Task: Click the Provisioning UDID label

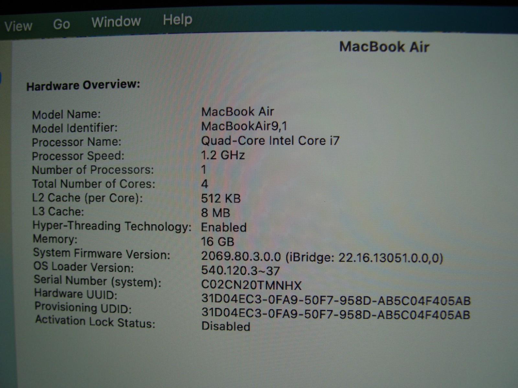Action: (83, 307)
